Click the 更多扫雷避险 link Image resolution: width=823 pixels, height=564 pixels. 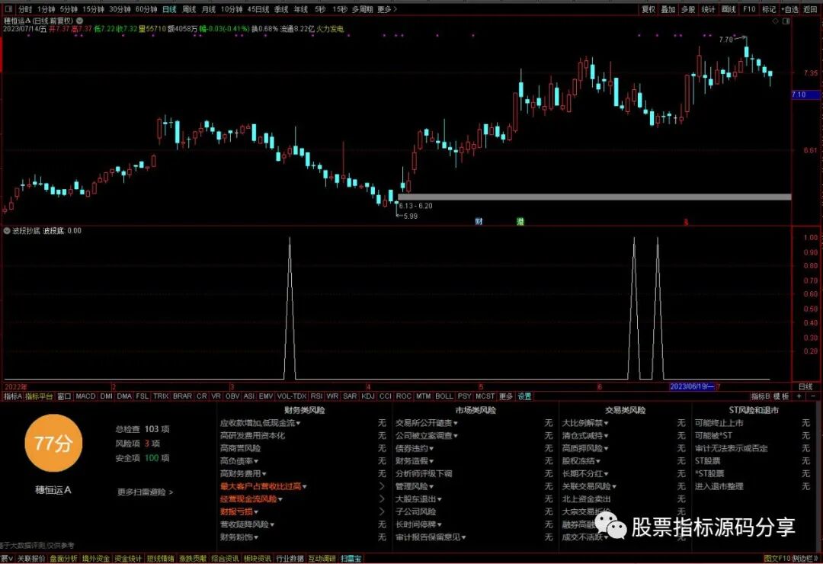click(x=145, y=492)
